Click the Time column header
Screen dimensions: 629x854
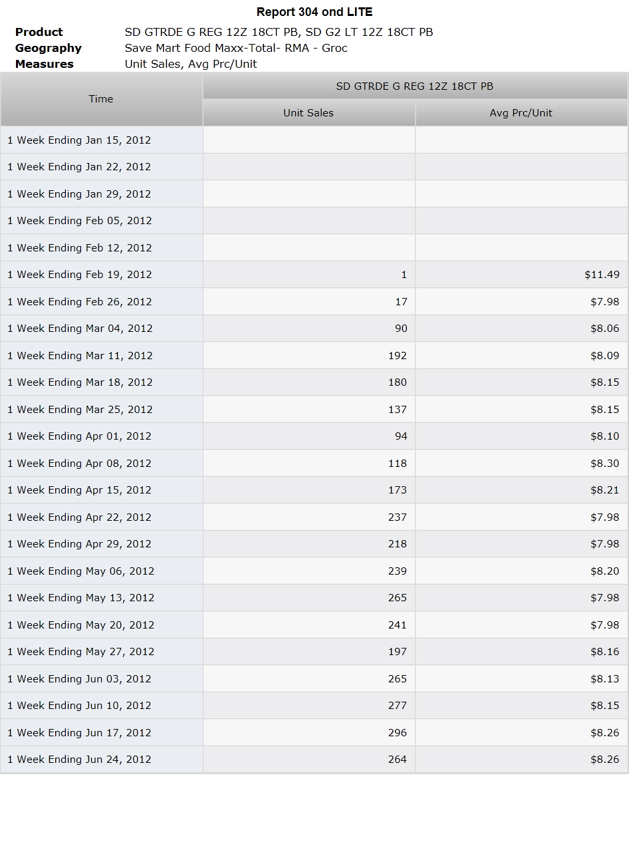pyautogui.click(x=101, y=99)
